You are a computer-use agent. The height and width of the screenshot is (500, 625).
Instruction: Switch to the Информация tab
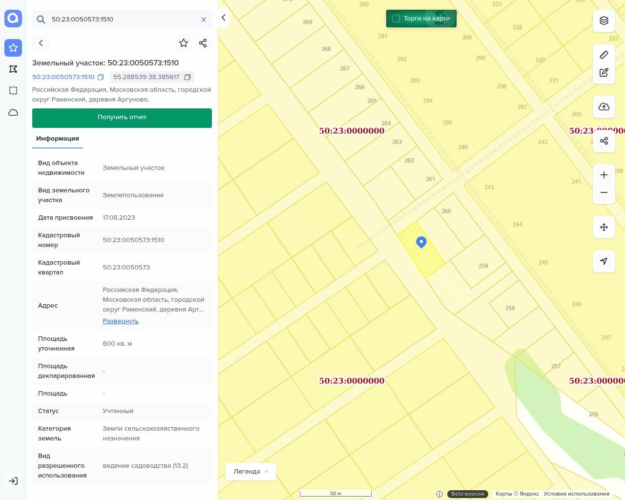[x=58, y=139]
